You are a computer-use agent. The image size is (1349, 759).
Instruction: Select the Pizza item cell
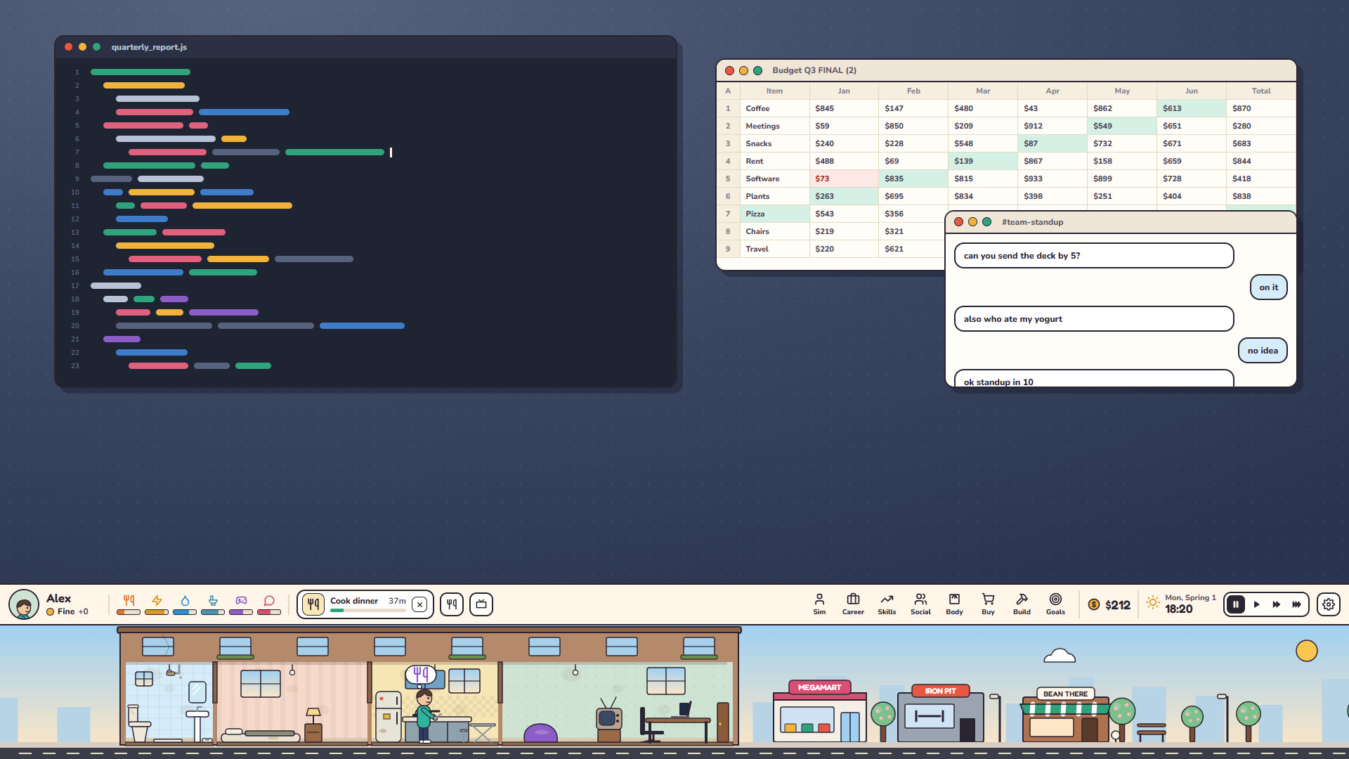[774, 214]
